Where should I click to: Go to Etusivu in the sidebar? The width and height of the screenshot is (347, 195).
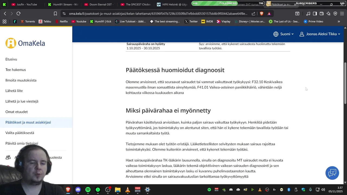pyautogui.click(x=11, y=59)
